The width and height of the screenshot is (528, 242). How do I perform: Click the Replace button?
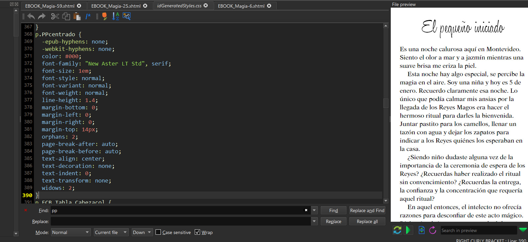click(x=334, y=221)
